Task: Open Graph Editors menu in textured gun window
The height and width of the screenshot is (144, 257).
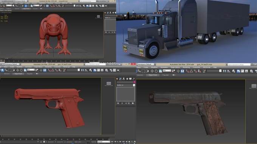Action: tap(175, 67)
